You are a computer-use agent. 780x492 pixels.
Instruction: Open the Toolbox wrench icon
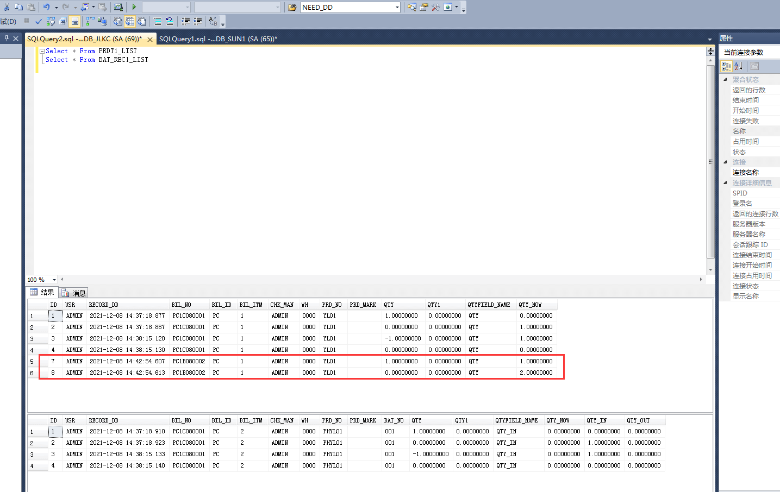pos(435,7)
